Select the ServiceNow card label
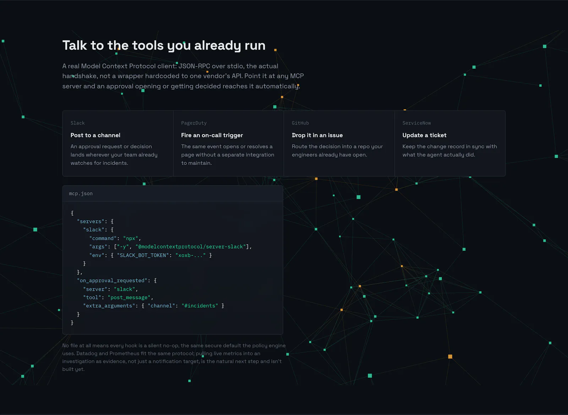This screenshot has height=415, width=568. 416,123
